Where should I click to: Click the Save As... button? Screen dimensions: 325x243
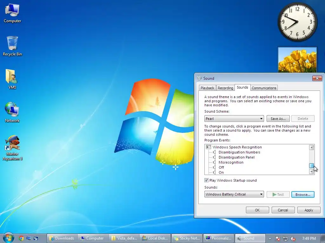(x=278, y=119)
